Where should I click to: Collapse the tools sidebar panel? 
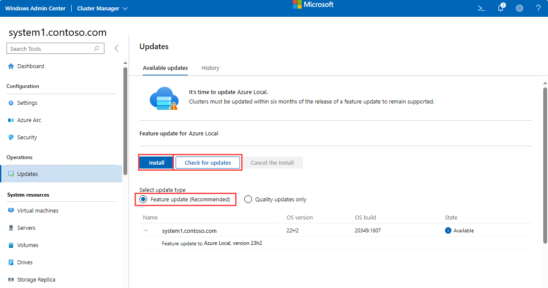pyautogui.click(x=116, y=48)
